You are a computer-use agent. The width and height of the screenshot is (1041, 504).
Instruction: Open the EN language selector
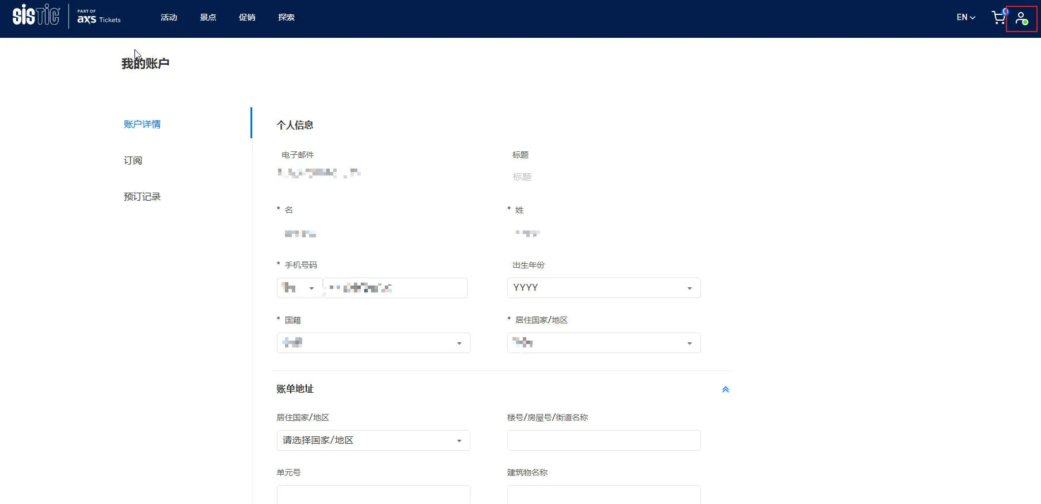tap(966, 17)
